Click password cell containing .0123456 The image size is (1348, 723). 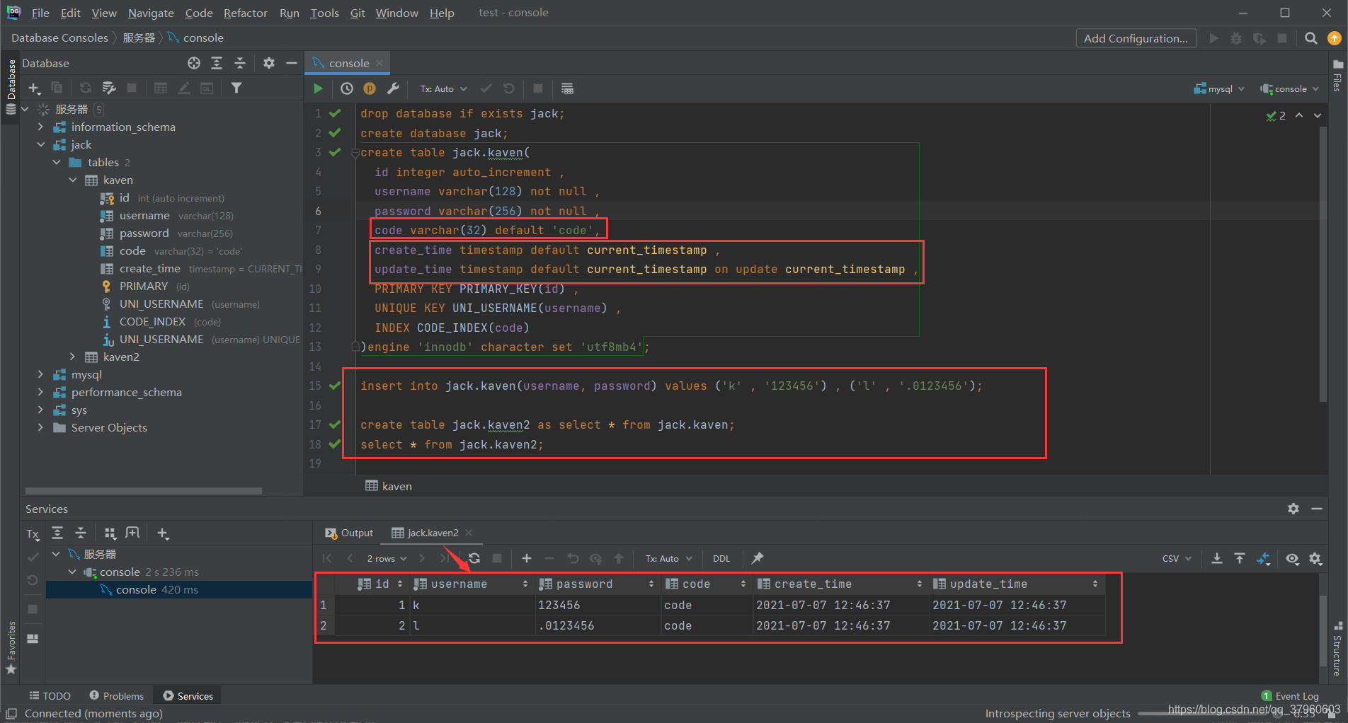(x=598, y=625)
